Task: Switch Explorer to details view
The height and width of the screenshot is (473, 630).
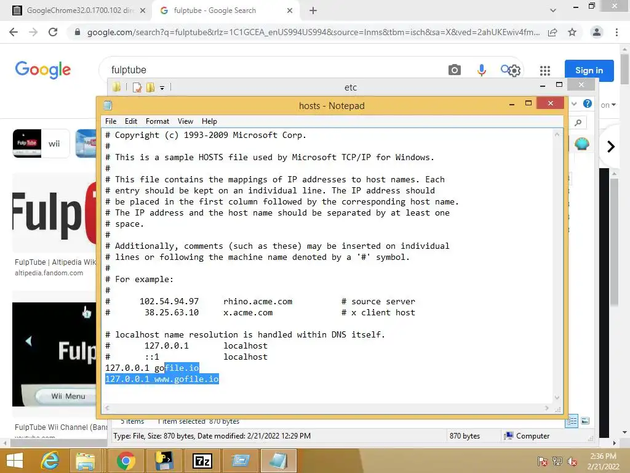Action: (572, 421)
